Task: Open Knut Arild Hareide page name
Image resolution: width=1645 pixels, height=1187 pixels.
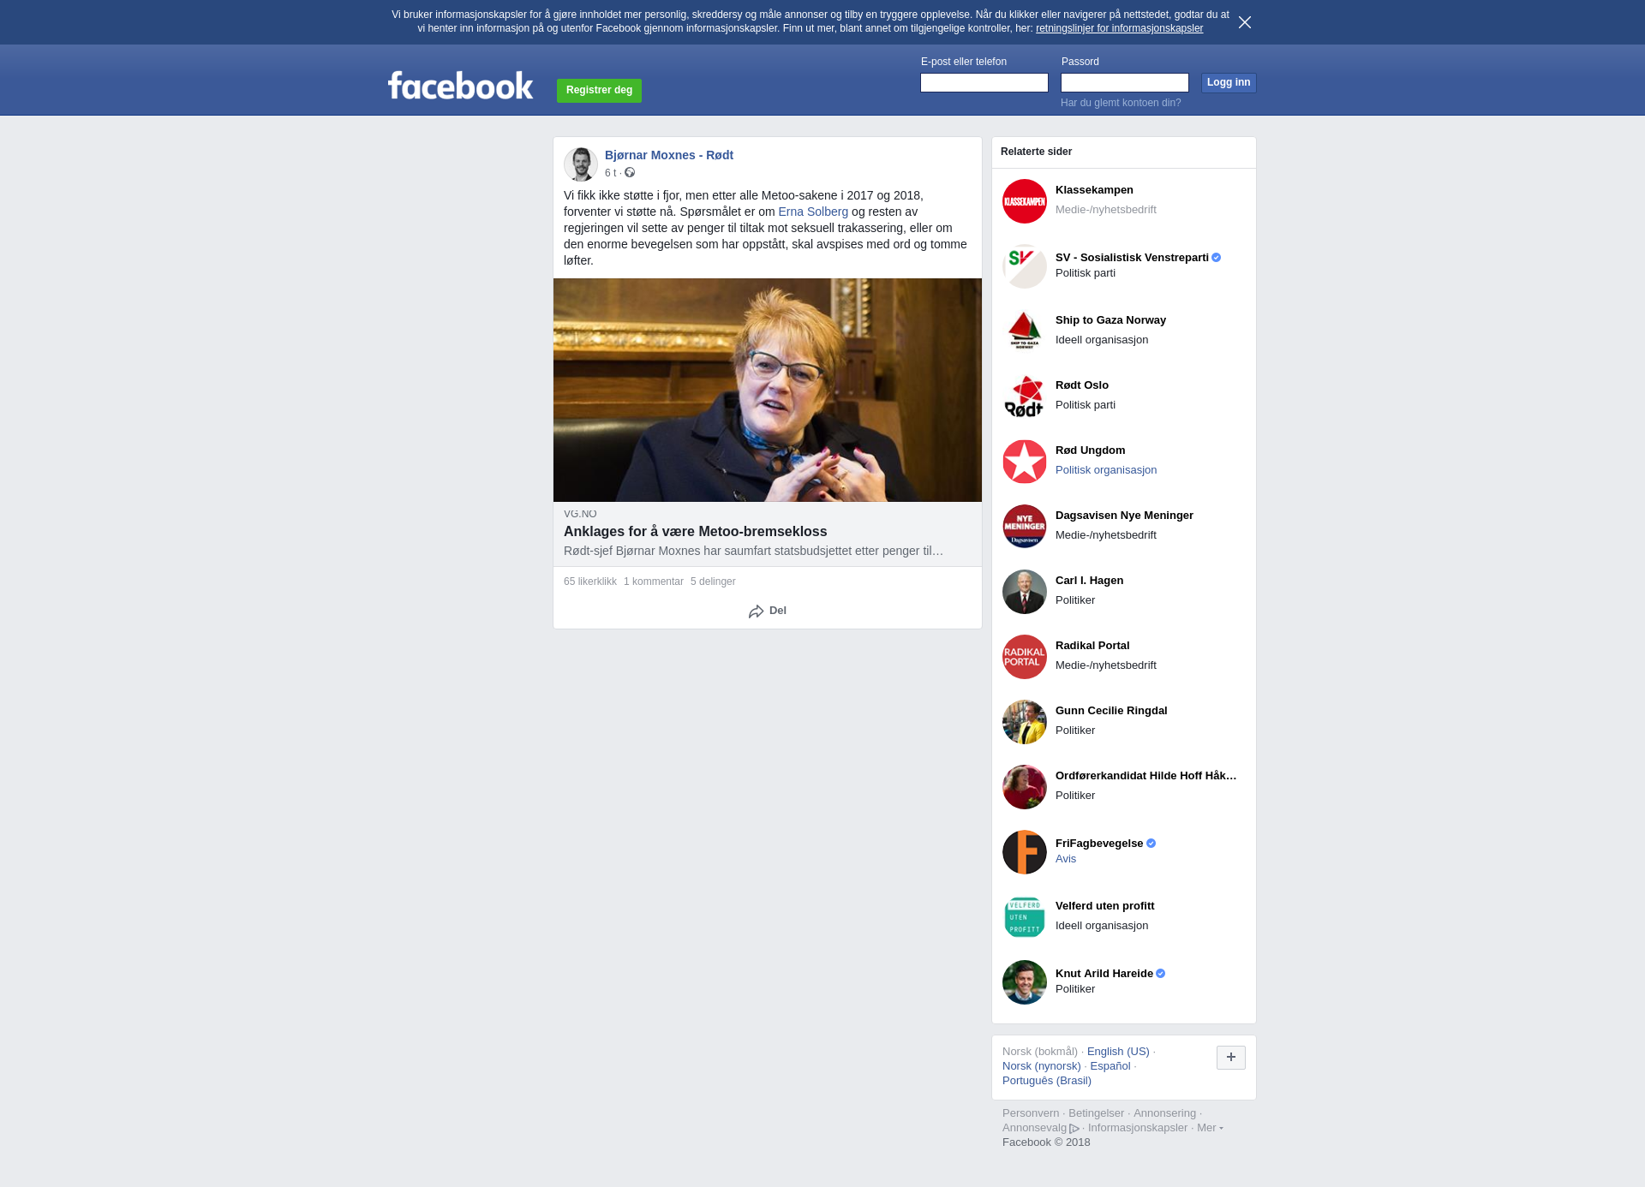Action: coord(1104,974)
